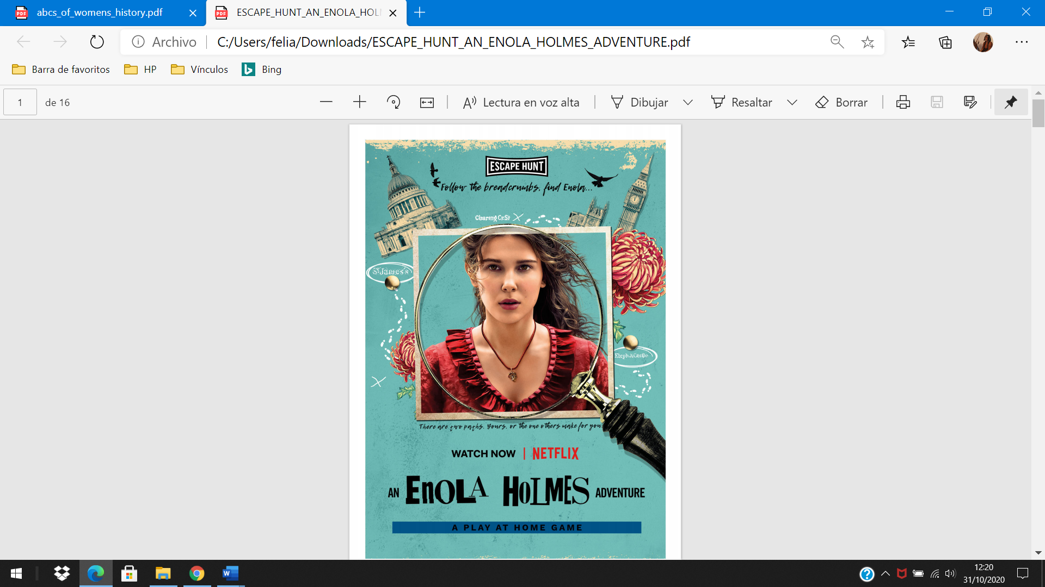Screen dimensions: 1045x587
Task: Toggle fit to page width
Action: coord(427,102)
